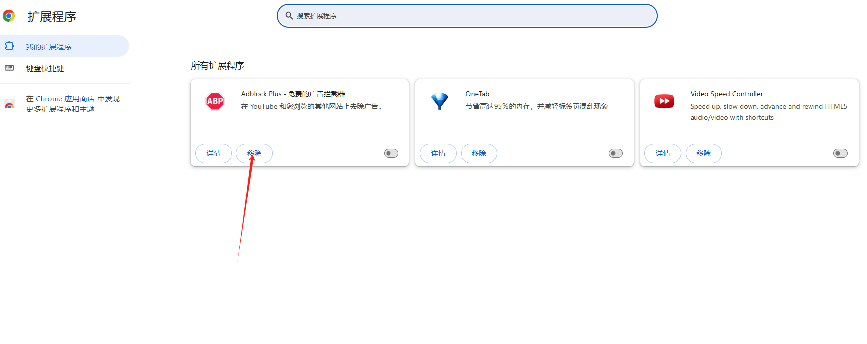The width and height of the screenshot is (867, 344).
Task: Click the 'Video Speed Controller' title text
Action: click(x=727, y=94)
